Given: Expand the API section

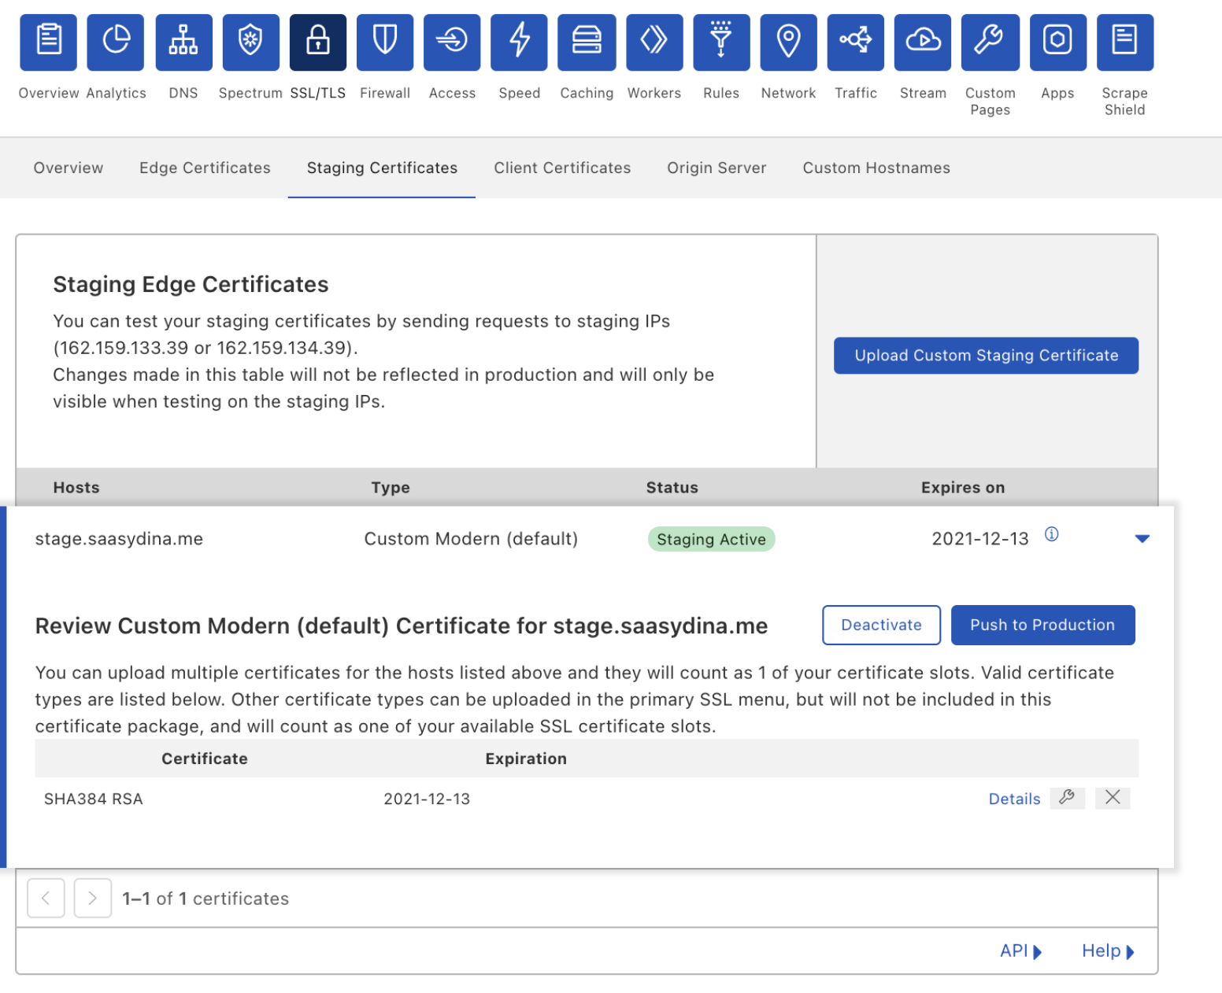Looking at the screenshot, I should (x=1020, y=951).
